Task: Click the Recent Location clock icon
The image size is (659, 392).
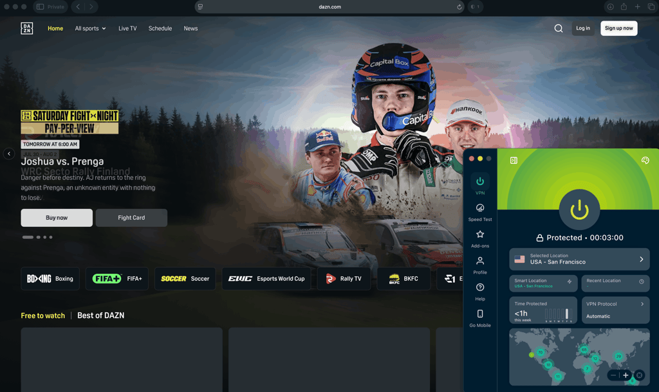Action: [x=642, y=281]
